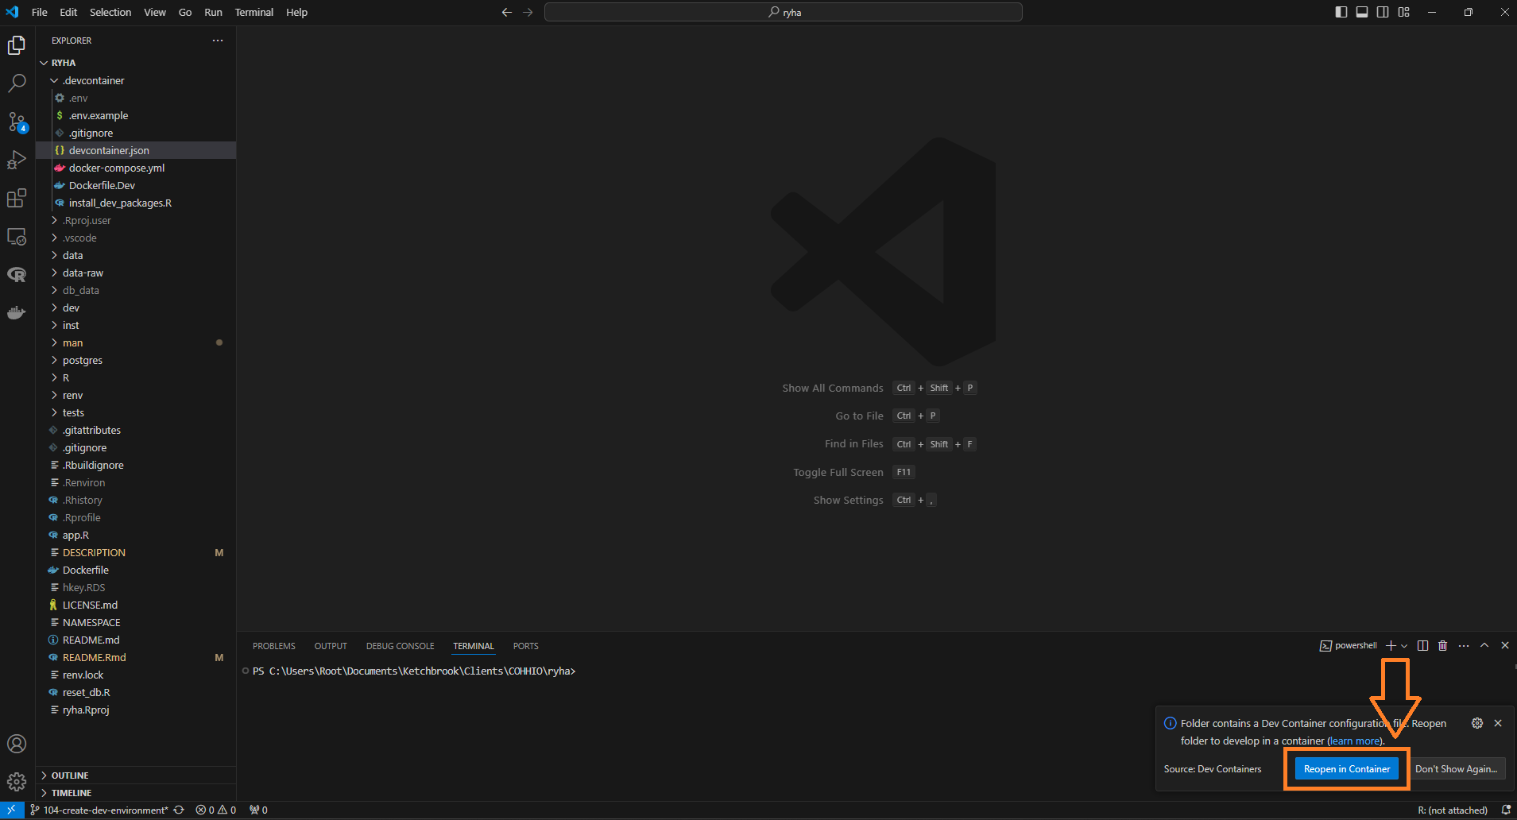Open the Terminal menu
Screen dimensions: 1517x820
254,12
